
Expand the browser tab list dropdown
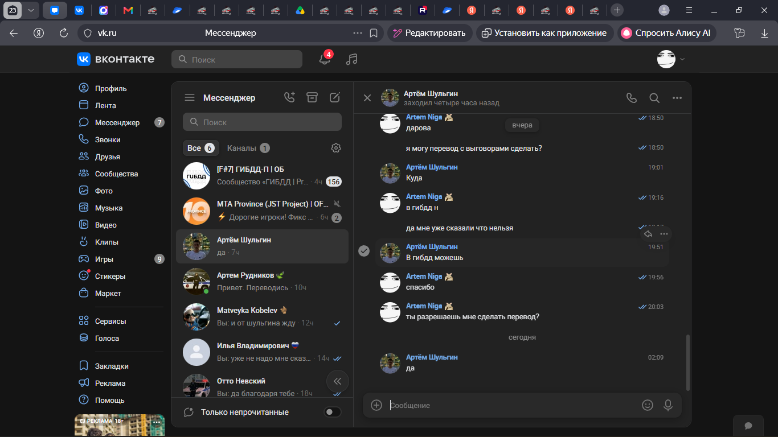pyautogui.click(x=31, y=10)
